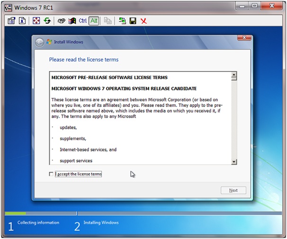Click license scrollbar down arrow
The image size is (287, 239).
pyautogui.click(x=234, y=162)
